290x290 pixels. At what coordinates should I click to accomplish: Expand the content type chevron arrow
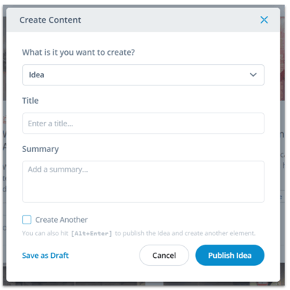(253, 75)
